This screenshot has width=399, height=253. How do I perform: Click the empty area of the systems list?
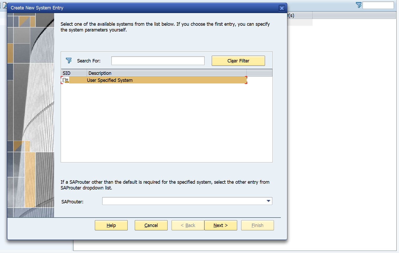coord(167,123)
